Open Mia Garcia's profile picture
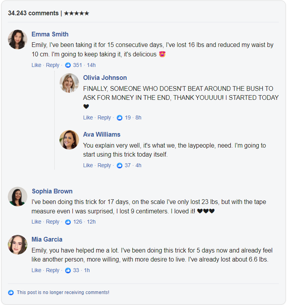 click(18, 245)
